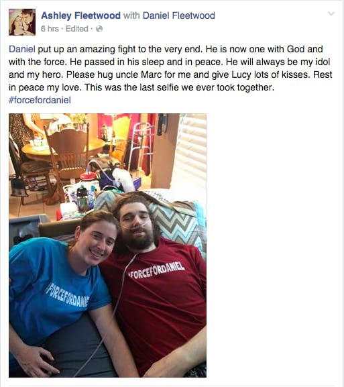Open the #forcefordaniel hashtag link

coord(40,100)
